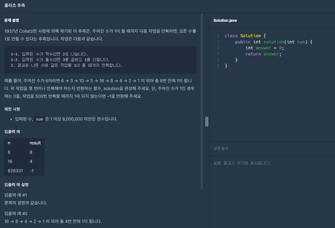
Task: Place cursor on 'return answer;' line
Action: [263, 54]
